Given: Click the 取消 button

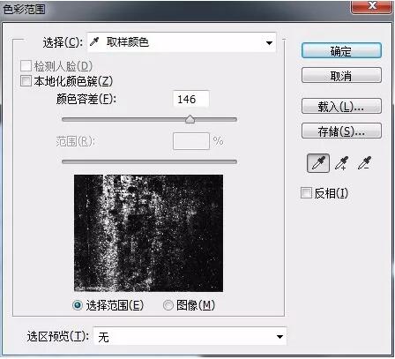Looking at the screenshot, I should (341, 76).
